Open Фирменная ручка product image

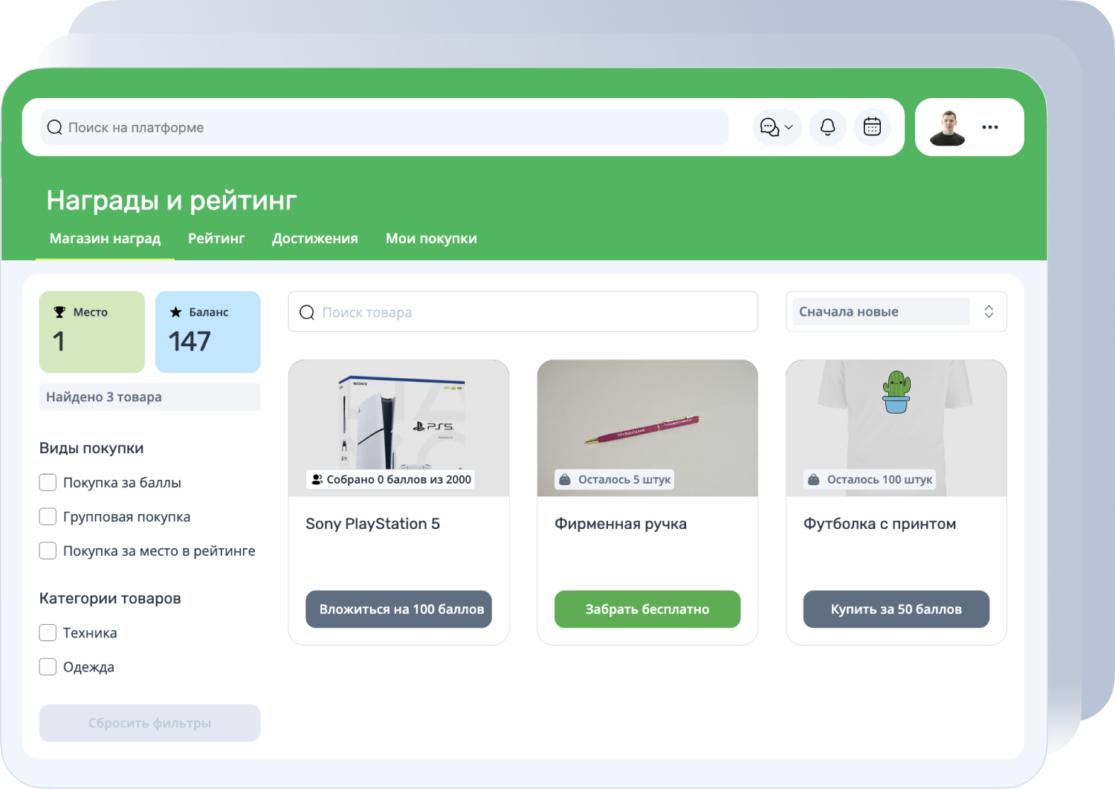click(x=647, y=428)
